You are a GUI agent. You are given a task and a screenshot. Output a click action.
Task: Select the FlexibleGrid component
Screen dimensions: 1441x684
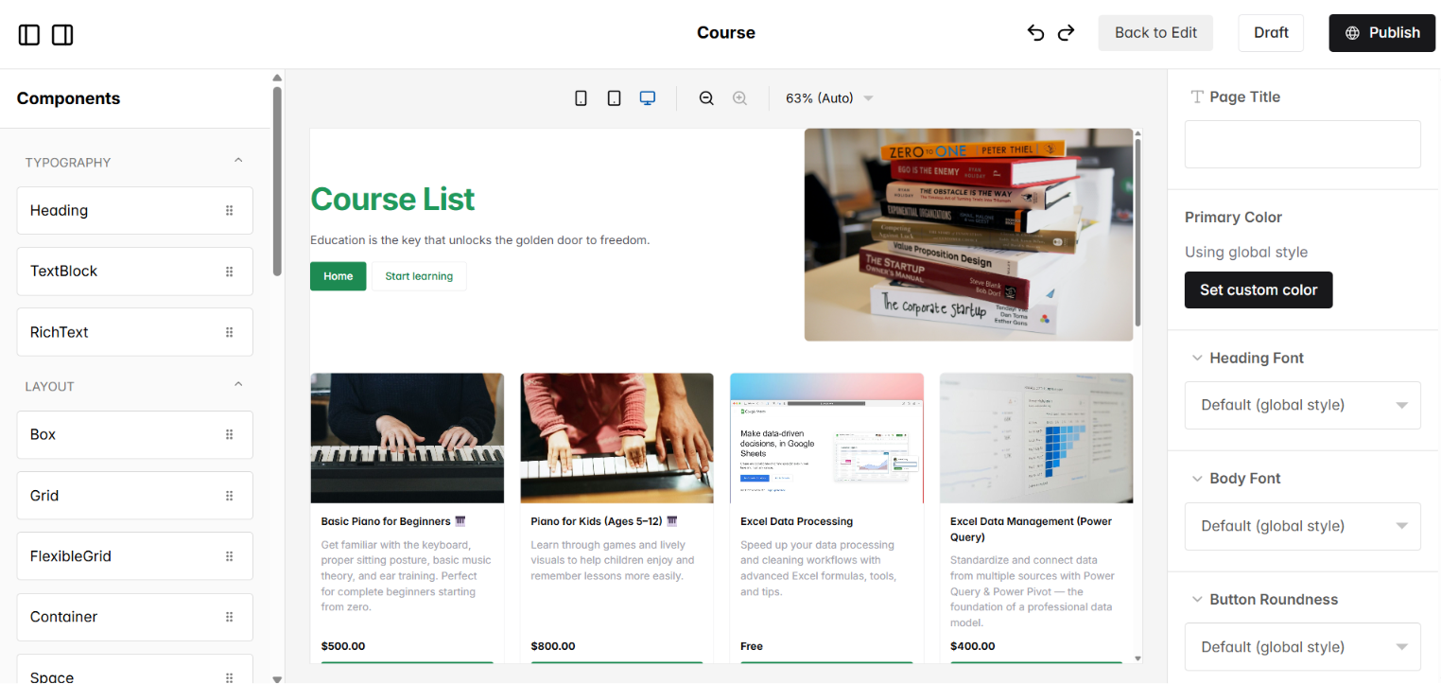pos(135,556)
